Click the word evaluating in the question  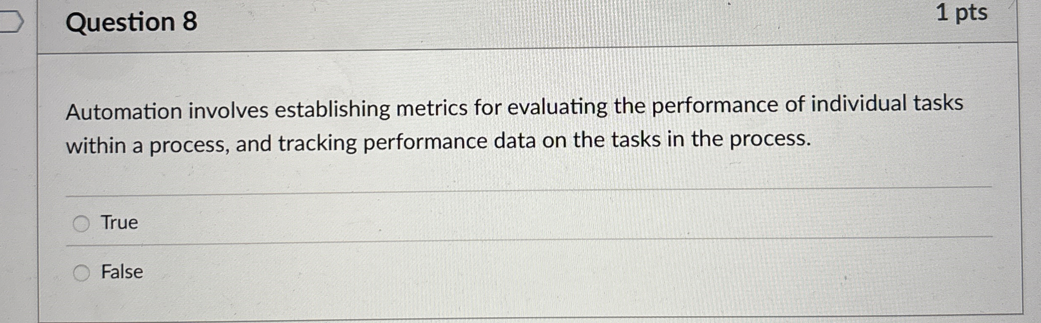point(557,107)
